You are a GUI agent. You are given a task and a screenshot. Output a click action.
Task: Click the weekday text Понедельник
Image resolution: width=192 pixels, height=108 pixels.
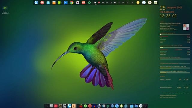tap(167, 12)
